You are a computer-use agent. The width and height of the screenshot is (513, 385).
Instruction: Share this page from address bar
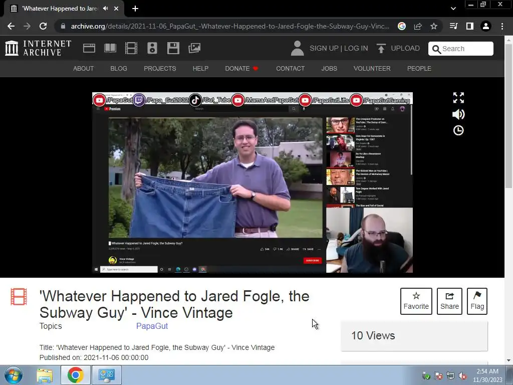[418, 26]
